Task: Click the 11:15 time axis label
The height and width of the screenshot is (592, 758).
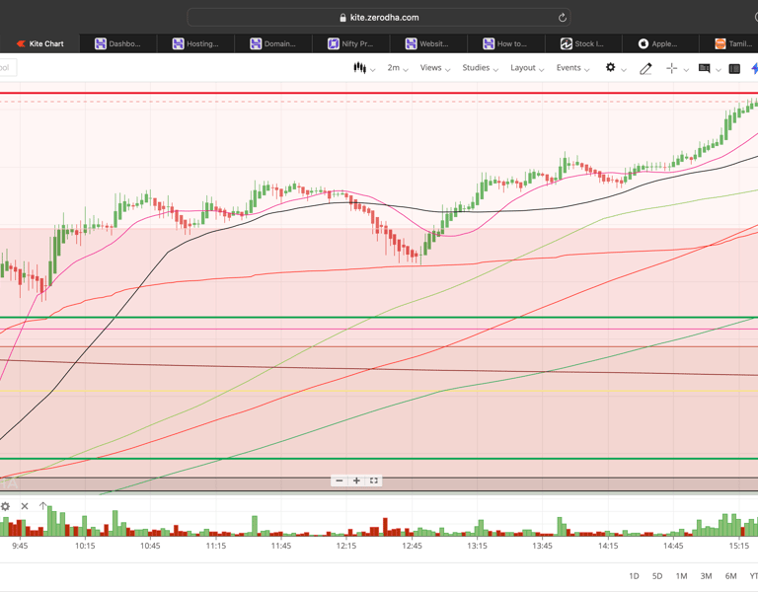Action: 215,546
